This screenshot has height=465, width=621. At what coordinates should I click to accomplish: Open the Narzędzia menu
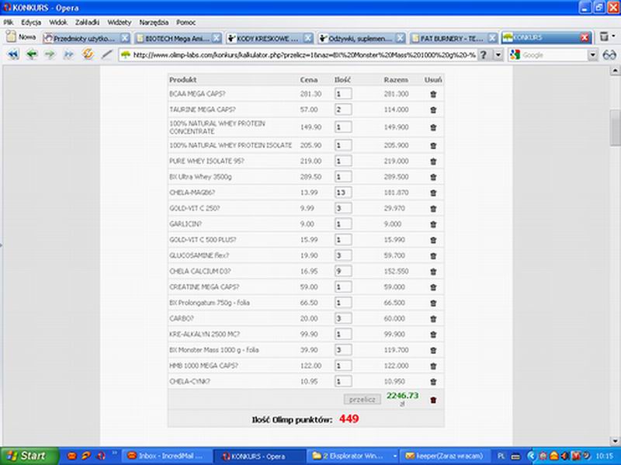(154, 23)
